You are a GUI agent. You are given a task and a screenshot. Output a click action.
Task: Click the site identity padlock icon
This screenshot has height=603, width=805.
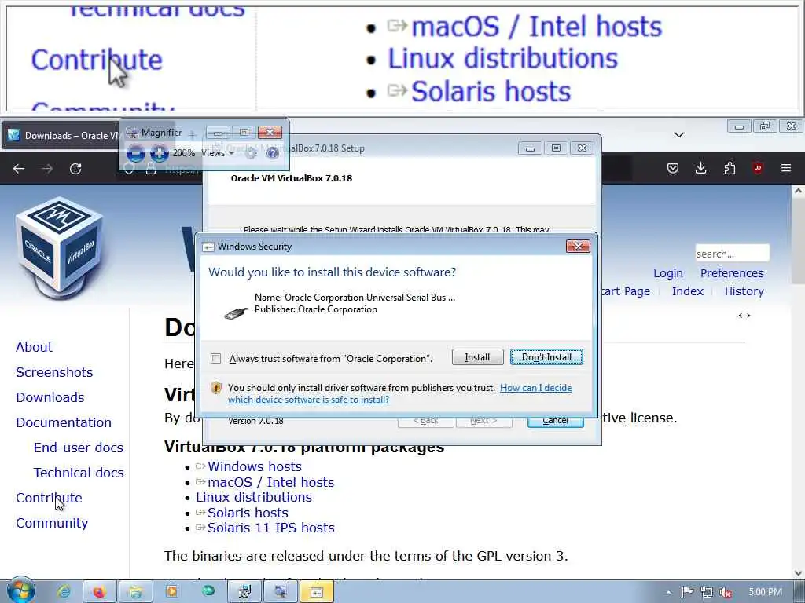point(150,169)
